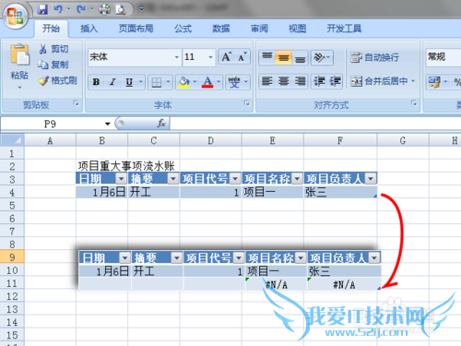Open underline style dropdown arrow

pyautogui.click(x=141, y=82)
